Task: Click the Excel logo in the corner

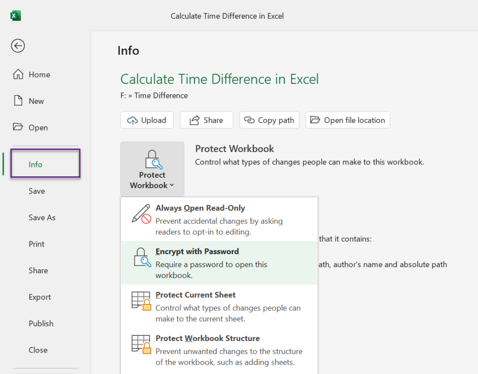Action: 16,15
